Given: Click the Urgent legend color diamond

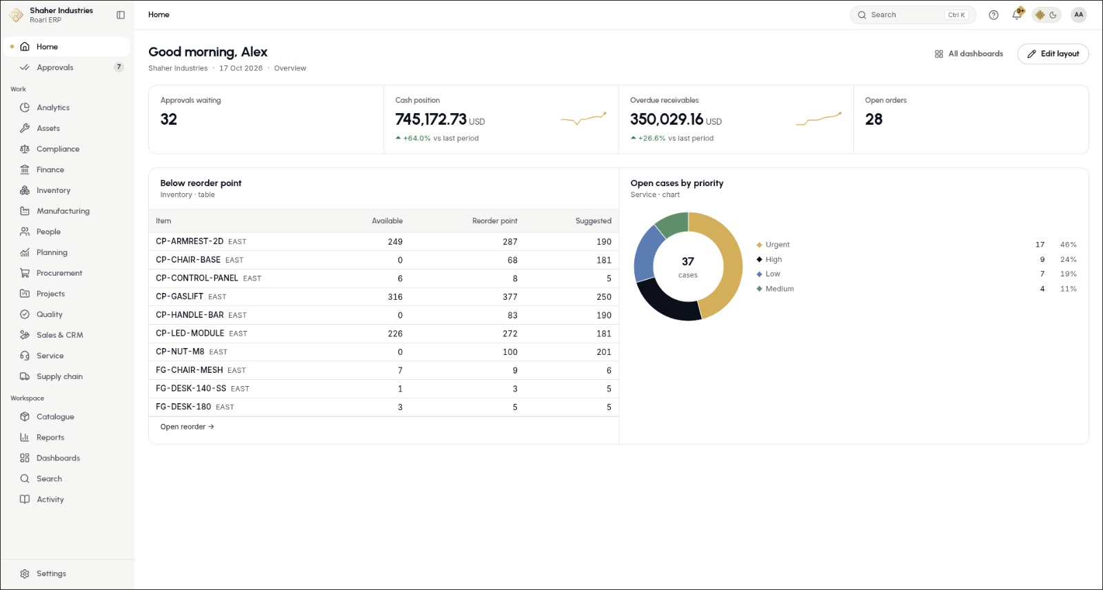Looking at the screenshot, I should point(759,245).
